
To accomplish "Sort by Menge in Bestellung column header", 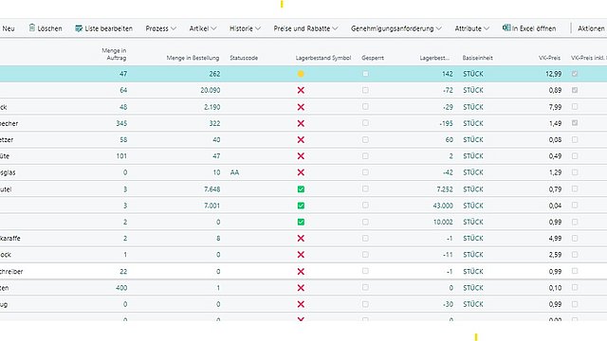I will click(193, 58).
